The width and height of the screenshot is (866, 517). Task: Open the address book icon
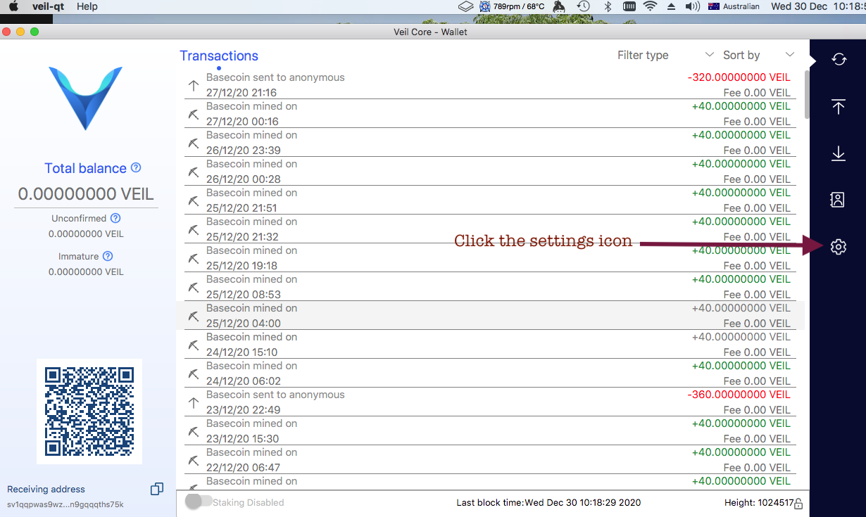pos(838,200)
